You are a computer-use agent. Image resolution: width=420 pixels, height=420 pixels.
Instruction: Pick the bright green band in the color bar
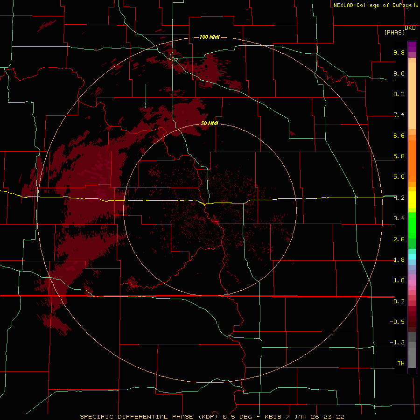pyautogui.click(x=412, y=226)
